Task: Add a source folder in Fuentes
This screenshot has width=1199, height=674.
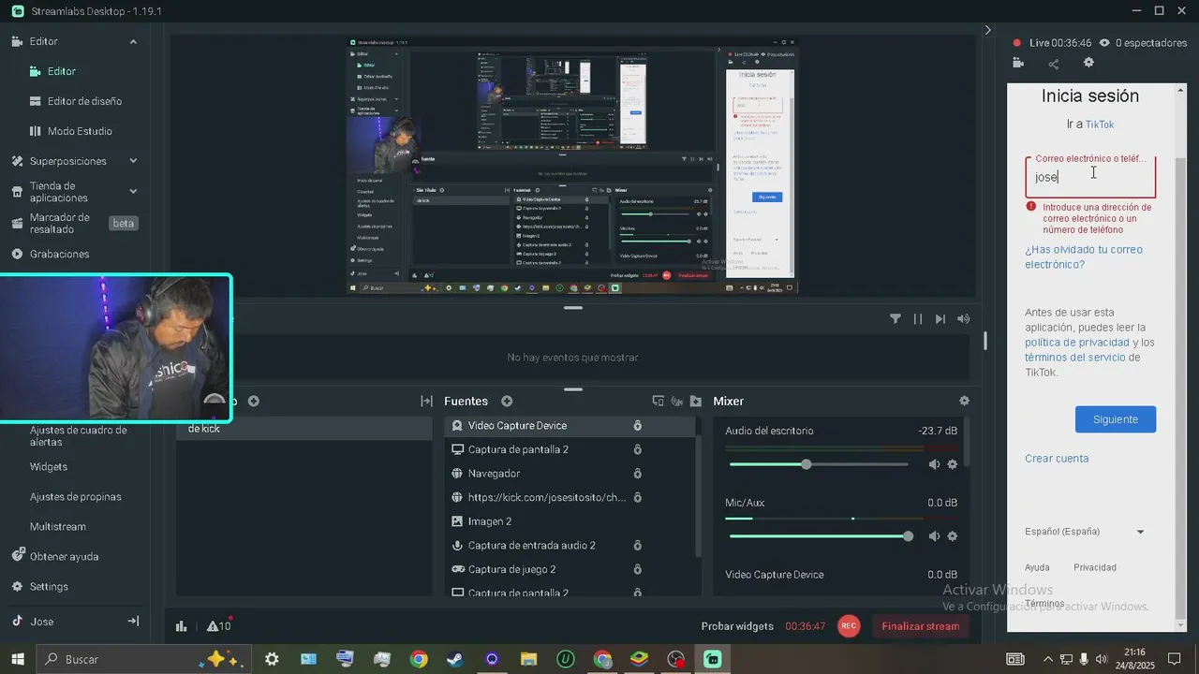Action: pos(695,401)
